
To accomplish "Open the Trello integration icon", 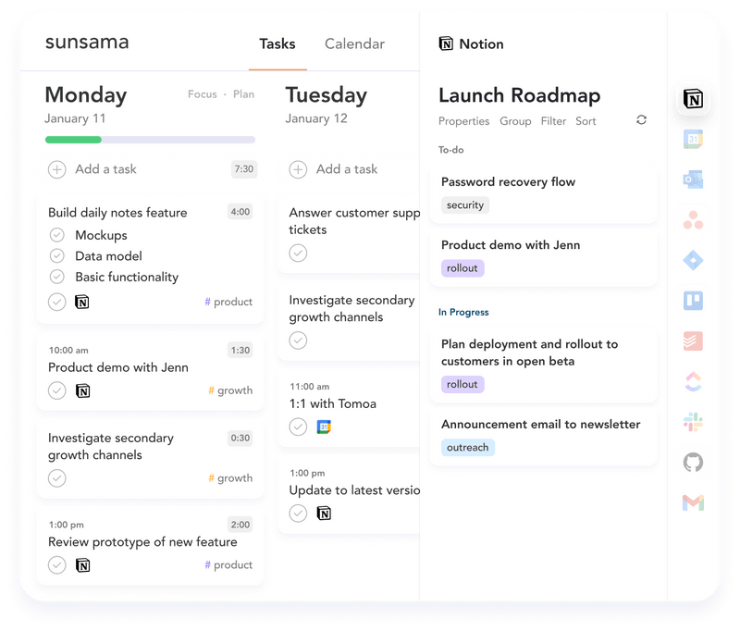I will (x=693, y=300).
